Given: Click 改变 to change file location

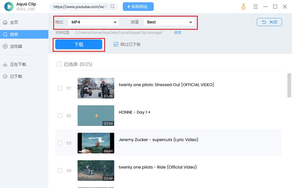Looking at the screenshot, I should [x=178, y=32].
